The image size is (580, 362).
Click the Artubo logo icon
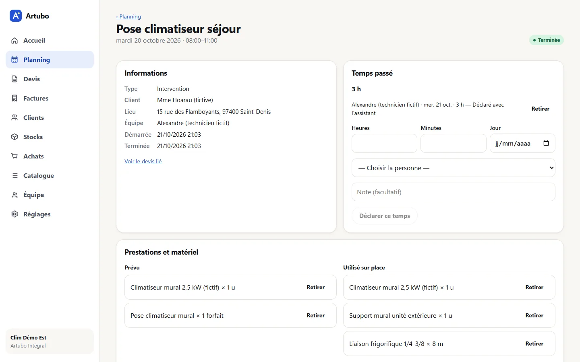16,16
